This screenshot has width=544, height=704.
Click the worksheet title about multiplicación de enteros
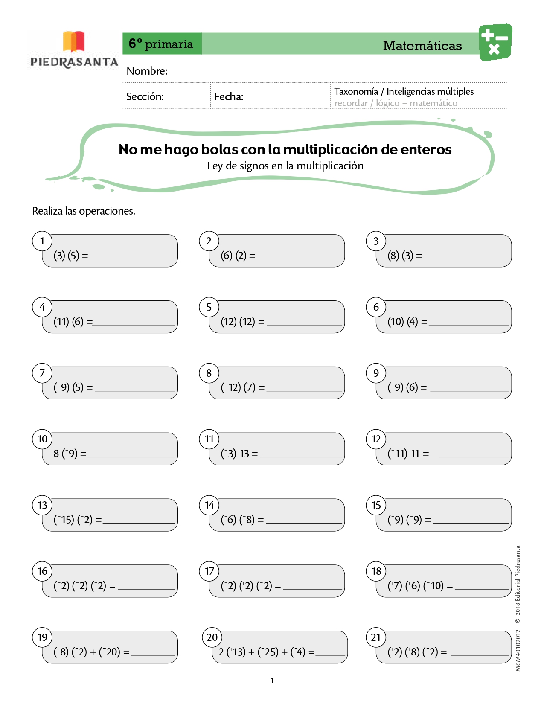point(285,149)
